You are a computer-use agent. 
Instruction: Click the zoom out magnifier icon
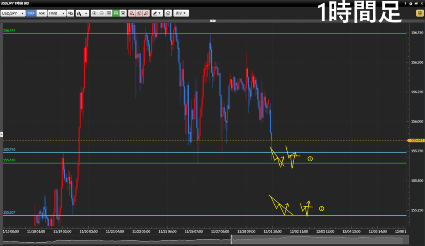[x=102, y=13]
